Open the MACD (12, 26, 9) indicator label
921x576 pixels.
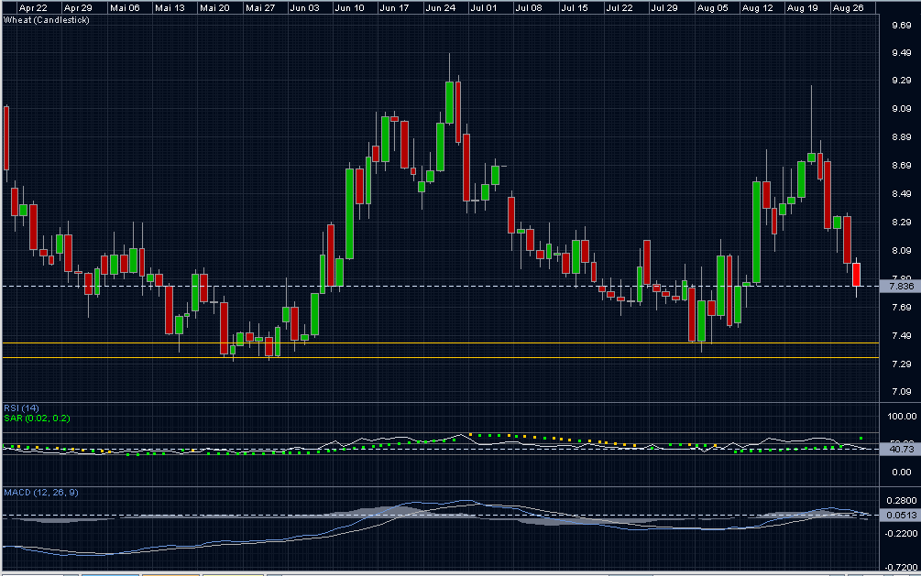click(41, 493)
